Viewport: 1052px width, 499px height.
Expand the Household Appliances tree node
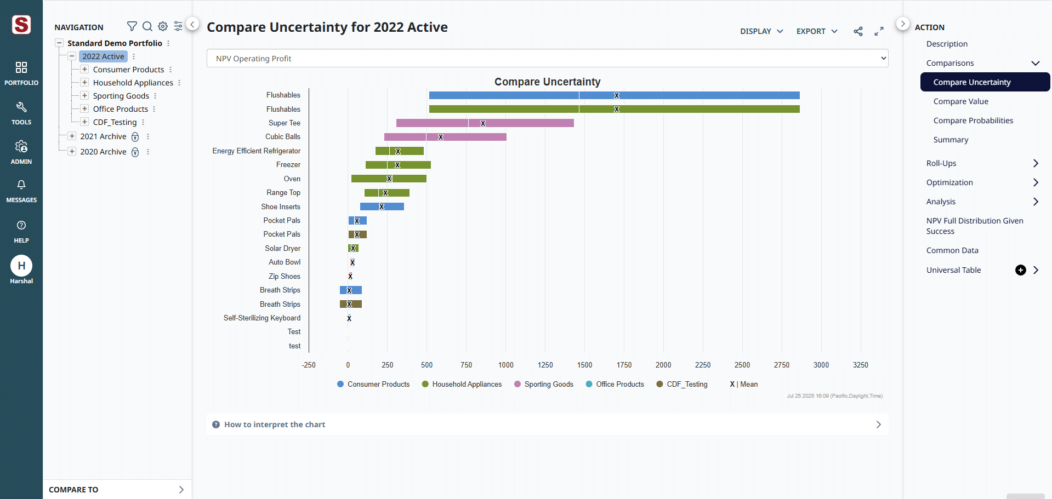84,83
